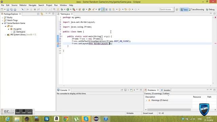217x122 pixels.
Task: Click the Open Console icon
Action: coord(131,90)
